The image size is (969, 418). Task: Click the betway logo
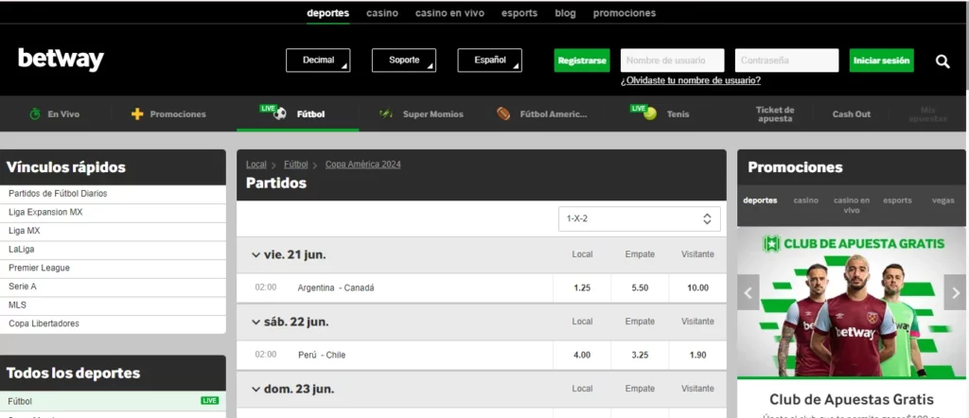click(61, 60)
